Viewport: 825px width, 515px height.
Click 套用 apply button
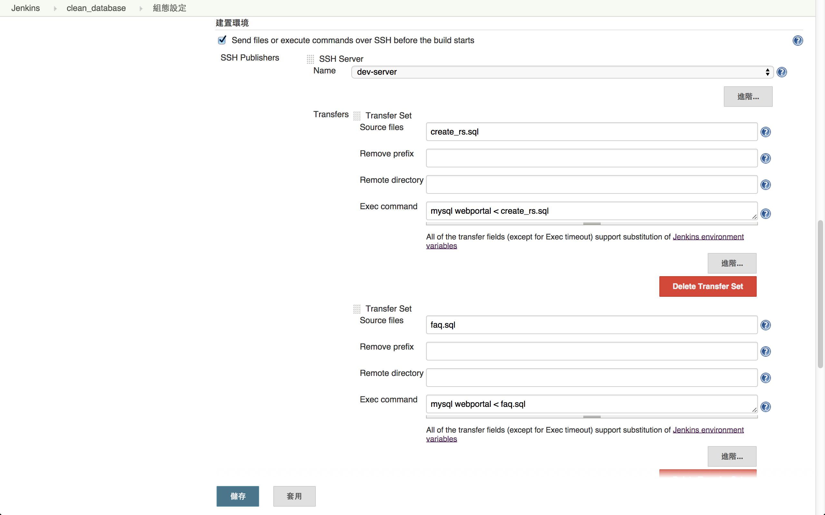[x=294, y=496]
